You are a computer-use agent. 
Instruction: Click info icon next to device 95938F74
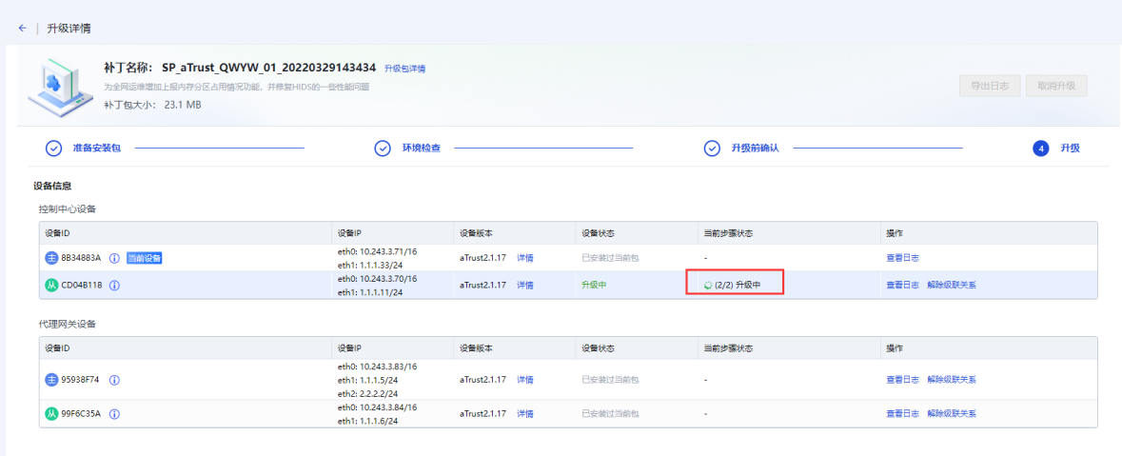[114, 380]
